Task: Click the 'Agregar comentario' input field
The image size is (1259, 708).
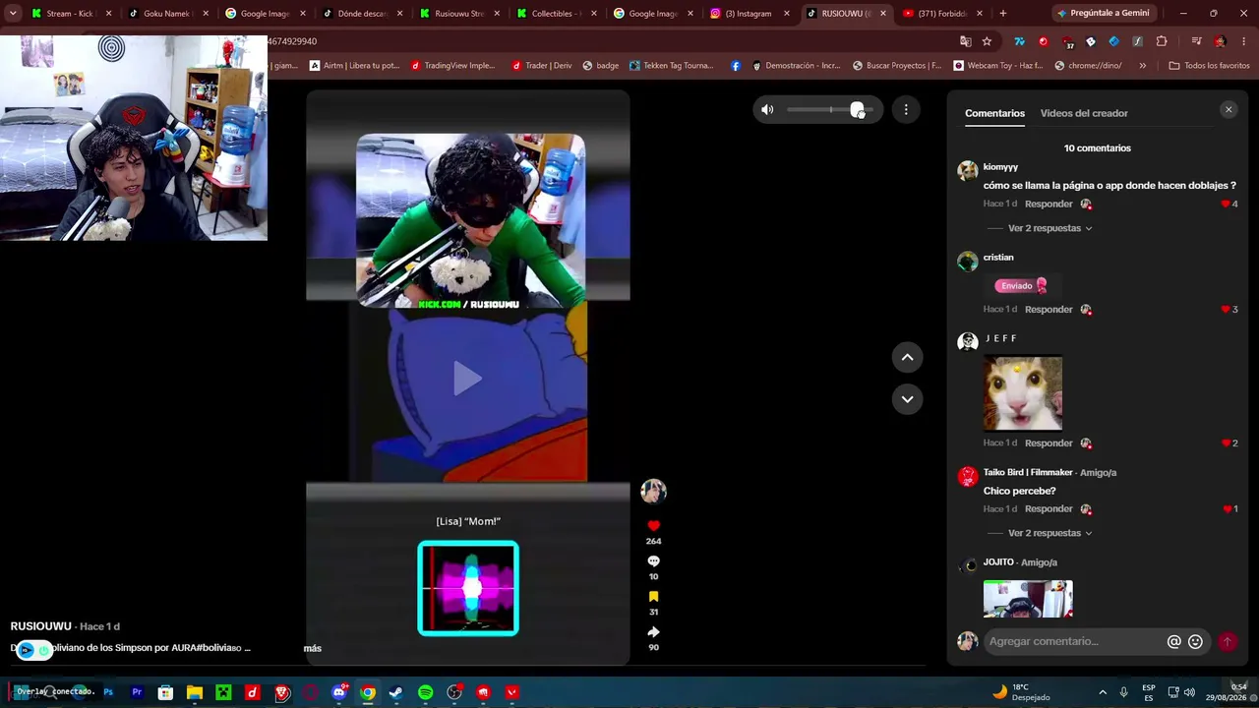Action: tap(1075, 641)
